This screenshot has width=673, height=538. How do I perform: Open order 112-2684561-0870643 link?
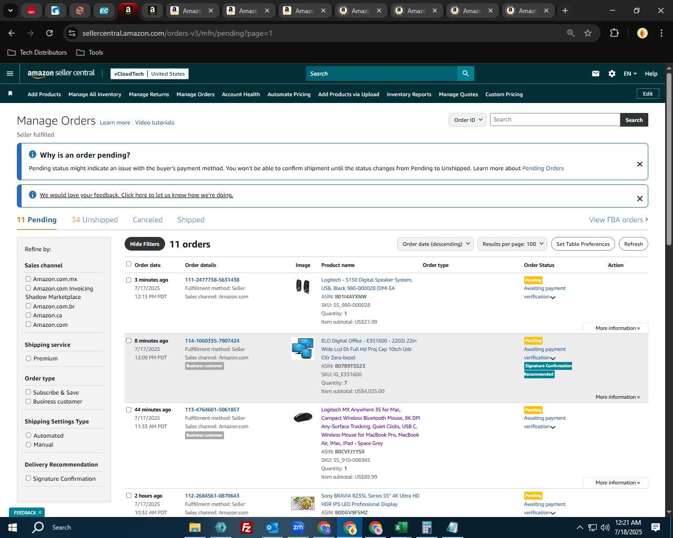click(212, 495)
